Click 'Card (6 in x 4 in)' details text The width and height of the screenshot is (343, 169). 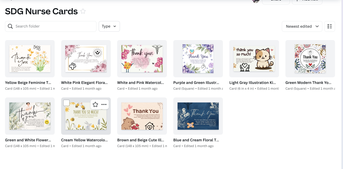(x=242, y=89)
